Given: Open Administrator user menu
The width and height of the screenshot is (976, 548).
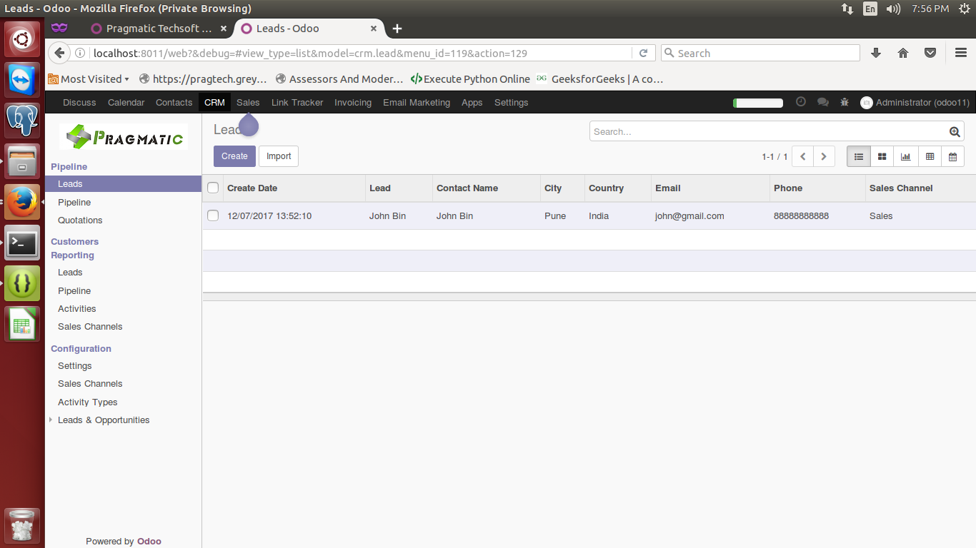Looking at the screenshot, I should coord(915,102).
